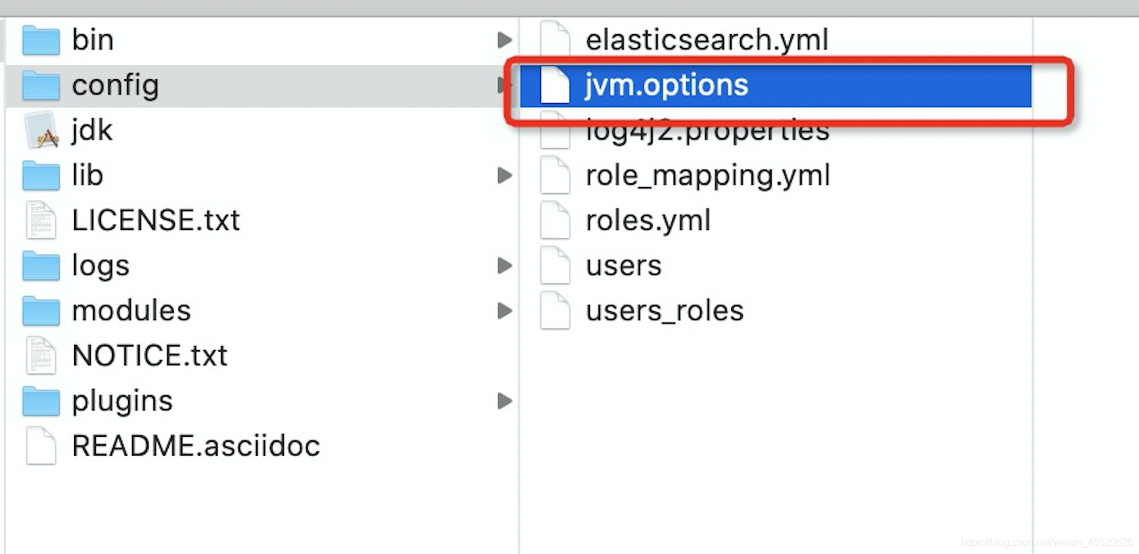Select the lib folder icon

pyautogui.click(x=41, y=176)
